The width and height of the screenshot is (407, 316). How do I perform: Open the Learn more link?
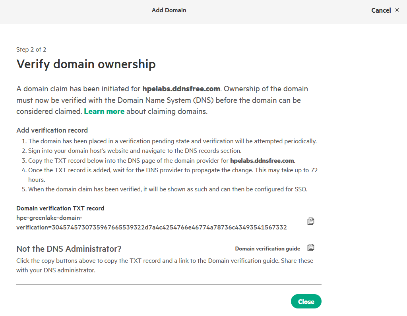click(x=104, y=112)
